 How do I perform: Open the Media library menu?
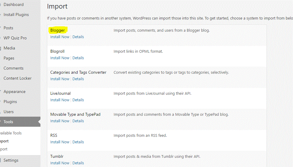(x=9, y=48)
